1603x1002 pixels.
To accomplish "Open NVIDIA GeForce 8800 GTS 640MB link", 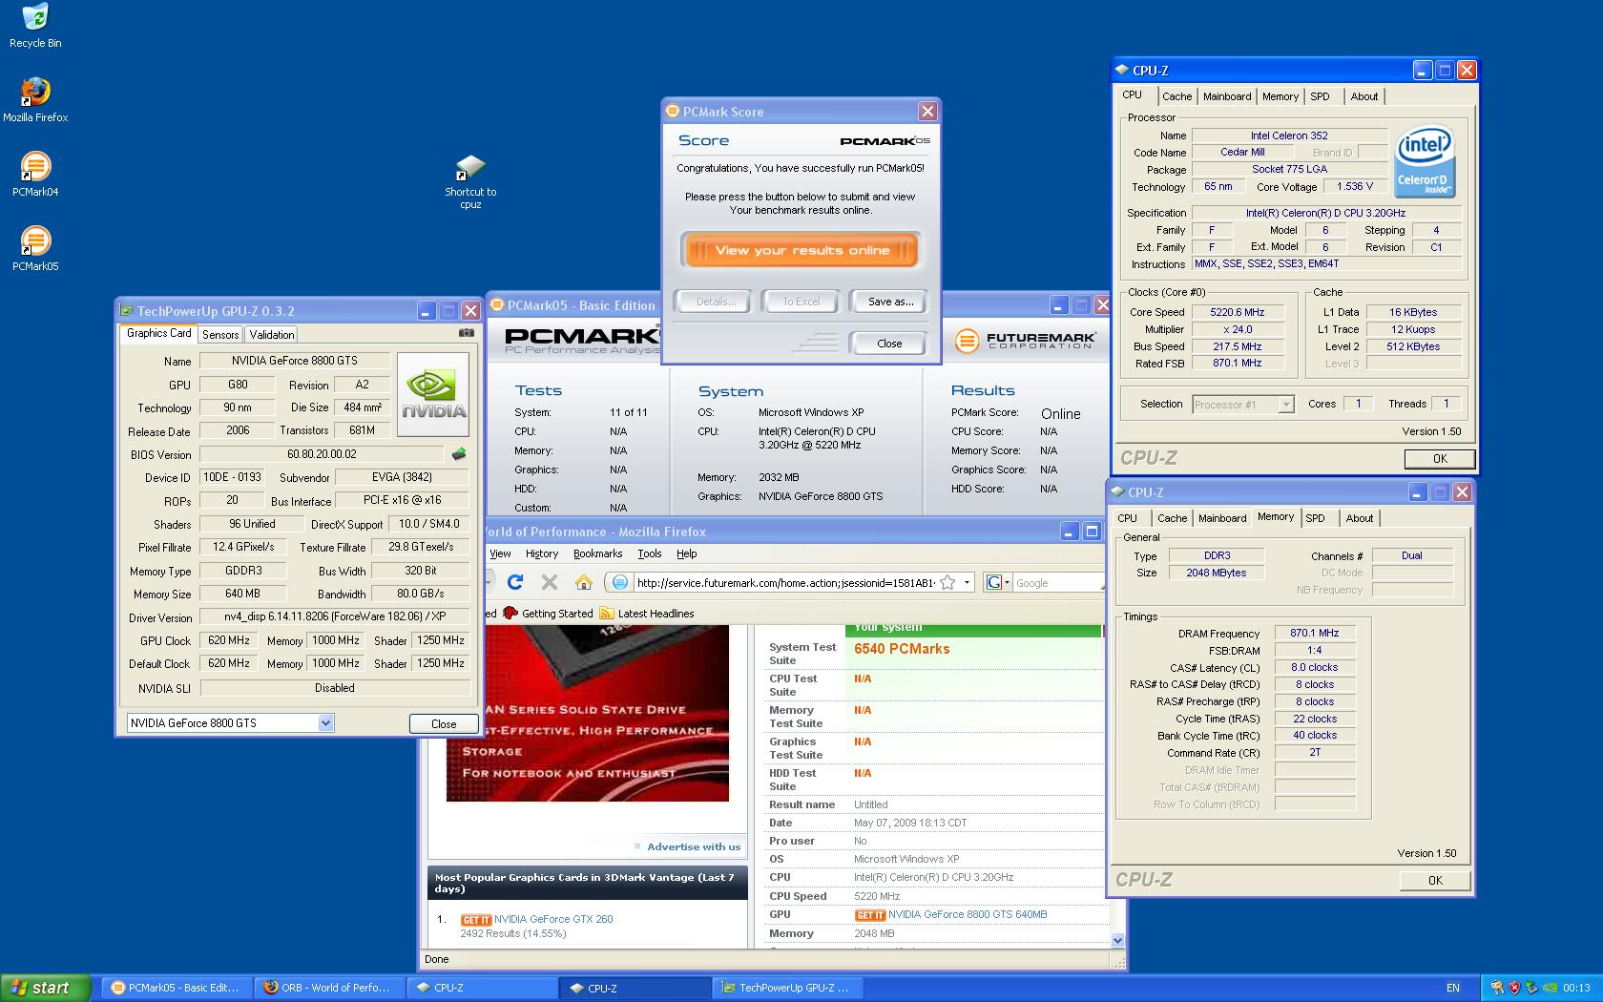I will pos(968,914).
